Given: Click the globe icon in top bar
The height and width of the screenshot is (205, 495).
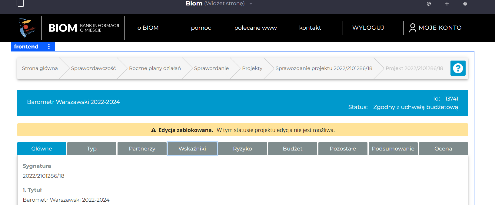Looking at the screenshot, I should pyautogui.click(x=465, y=4).
